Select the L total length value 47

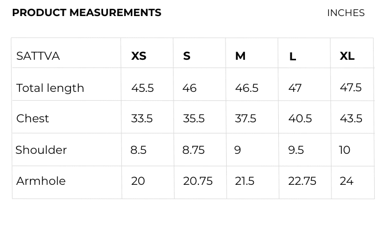(x=295, y=88)
